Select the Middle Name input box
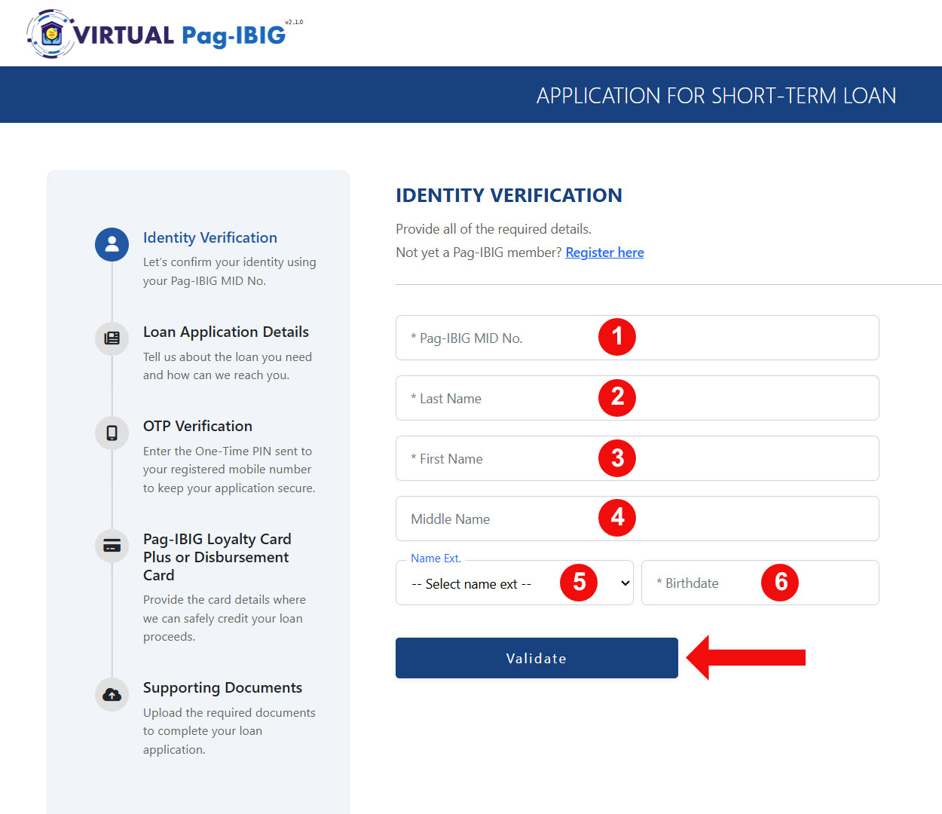This screenshot has height=814, width=942. (638, 519)
